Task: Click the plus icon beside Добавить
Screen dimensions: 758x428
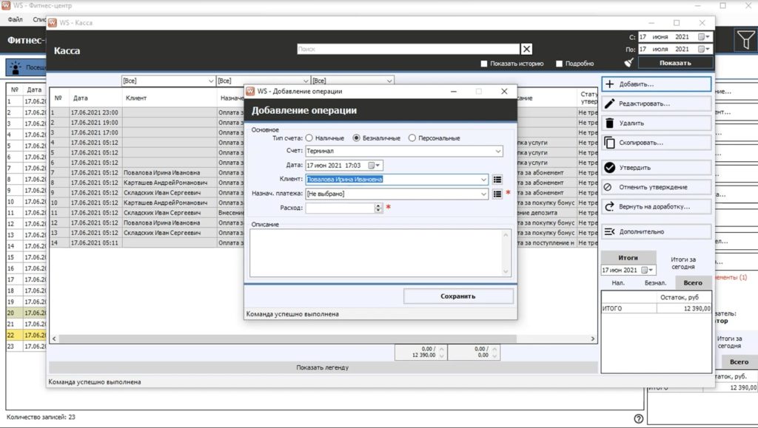Action: click(610, 84)
